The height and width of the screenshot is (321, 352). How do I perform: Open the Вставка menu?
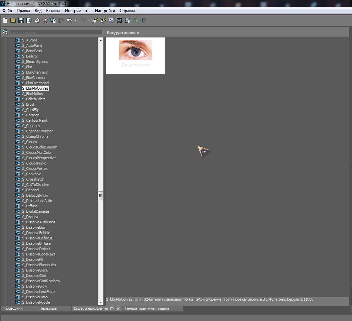(x=53, y=11)
